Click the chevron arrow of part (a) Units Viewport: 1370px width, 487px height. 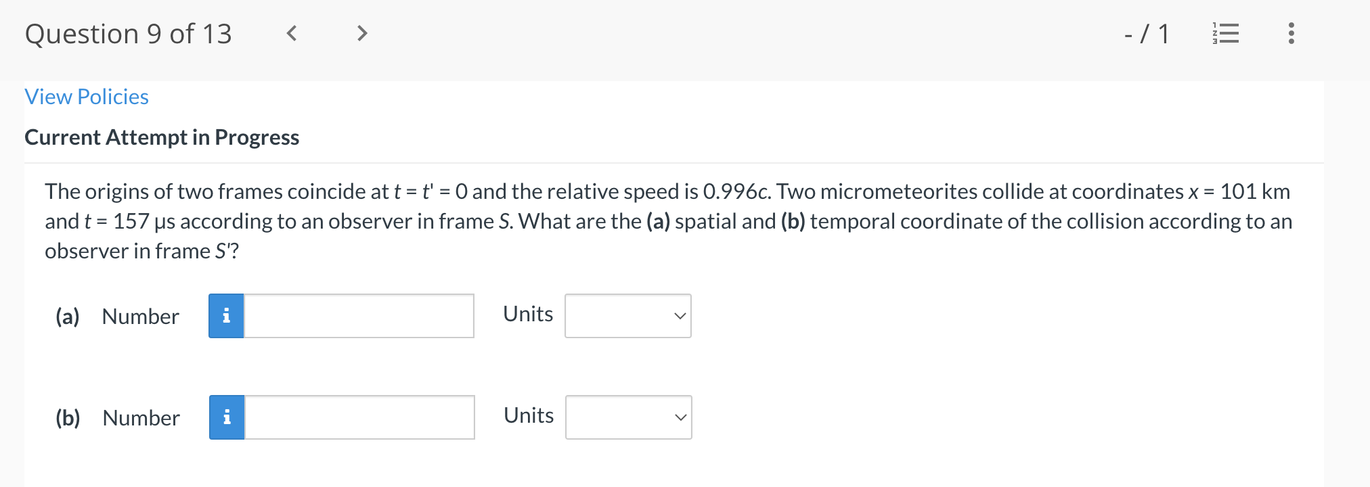(x=680, y=316)
